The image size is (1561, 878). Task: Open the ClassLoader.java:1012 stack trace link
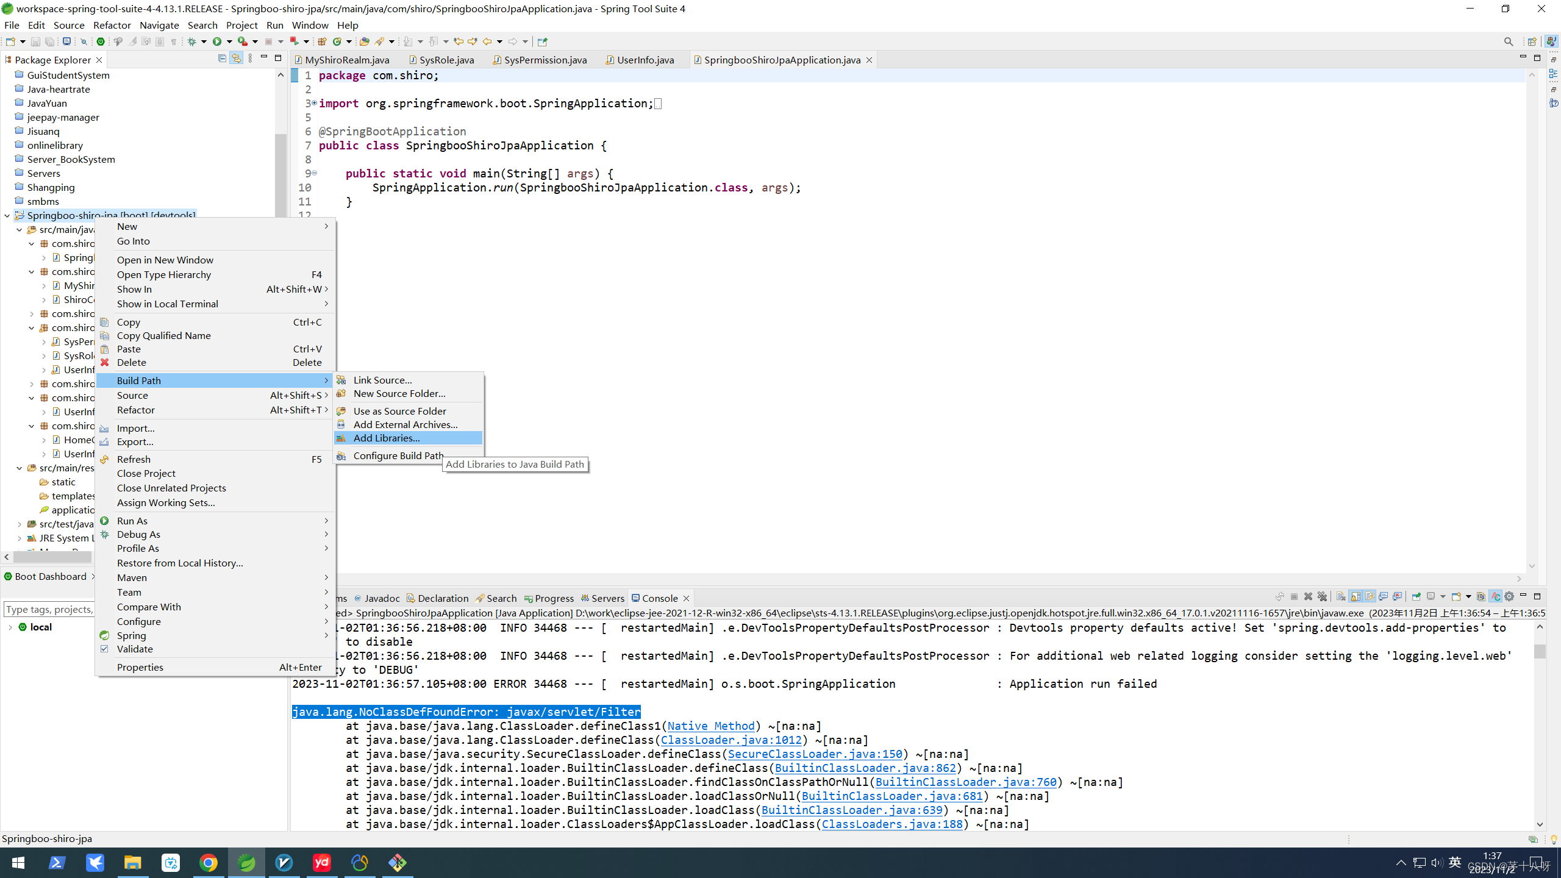tap(731, 740)
